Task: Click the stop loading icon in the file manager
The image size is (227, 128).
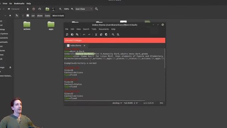Action: point(34,9)
